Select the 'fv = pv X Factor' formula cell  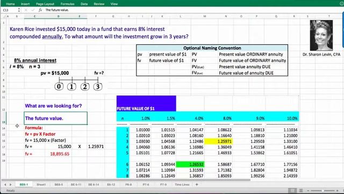coord(40,134)
